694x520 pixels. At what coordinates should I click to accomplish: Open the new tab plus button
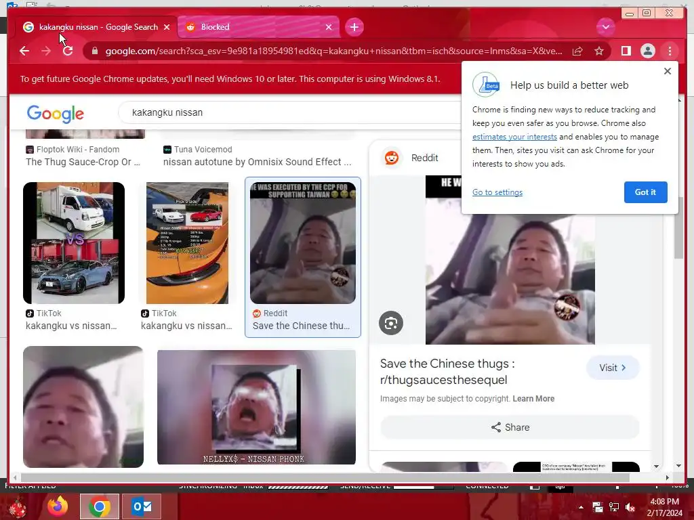pyautogui.click(x=354, y=27)
